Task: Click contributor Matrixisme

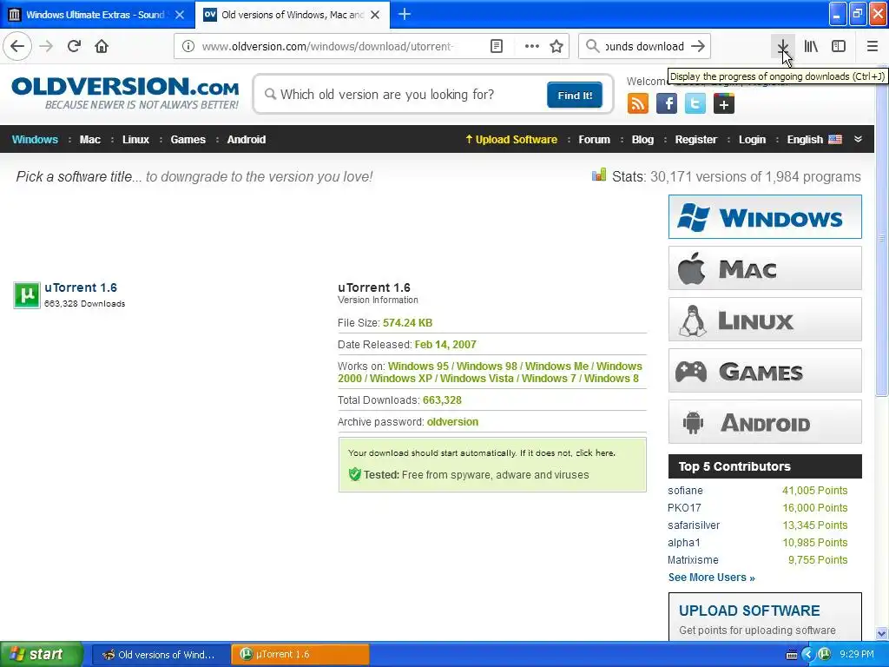Action: [x=693, y=560]
